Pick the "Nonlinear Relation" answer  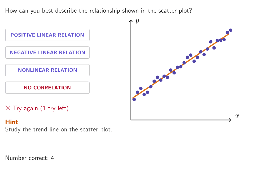point(47,70)
